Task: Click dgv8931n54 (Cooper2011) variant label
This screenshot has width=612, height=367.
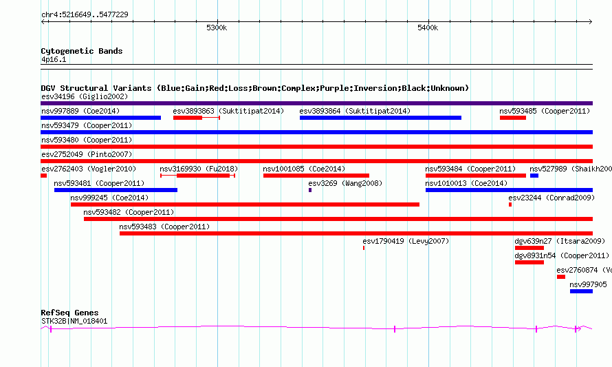Action: coord(562,255)
